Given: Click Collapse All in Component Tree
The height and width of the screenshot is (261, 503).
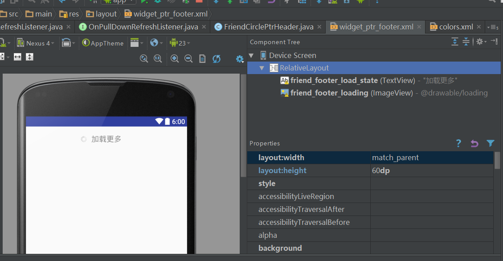Looking at the screenshot, I should [466, 41].
